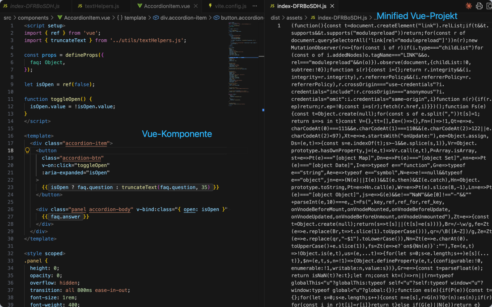Click "panel accordion-body" class string

coord(101,209)
